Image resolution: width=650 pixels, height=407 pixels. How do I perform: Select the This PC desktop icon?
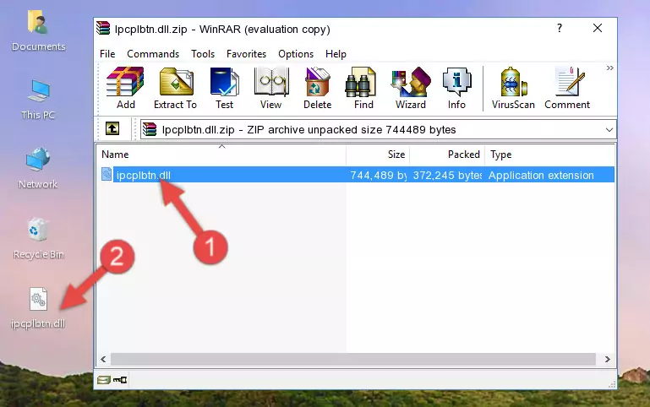click(38, 100)
